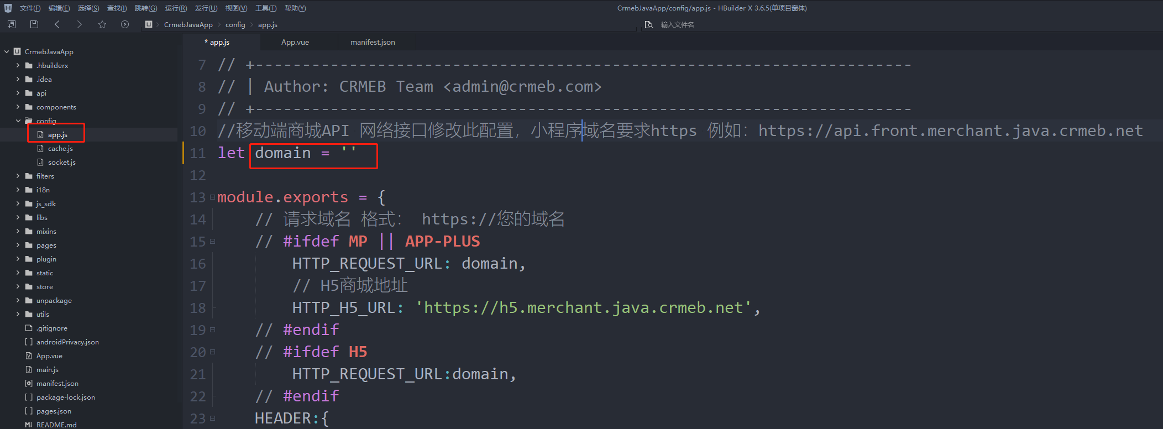Open the 工具(T) menu
The image size is (1163, 429).
coord(265,8)
